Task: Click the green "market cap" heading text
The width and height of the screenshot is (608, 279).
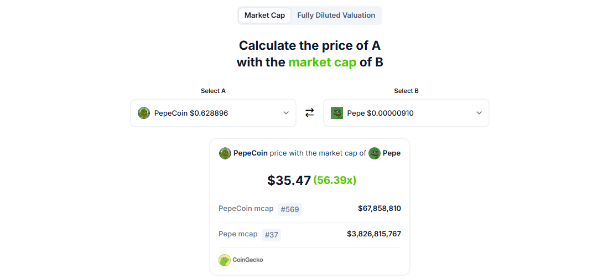Action: coord(322,63)
